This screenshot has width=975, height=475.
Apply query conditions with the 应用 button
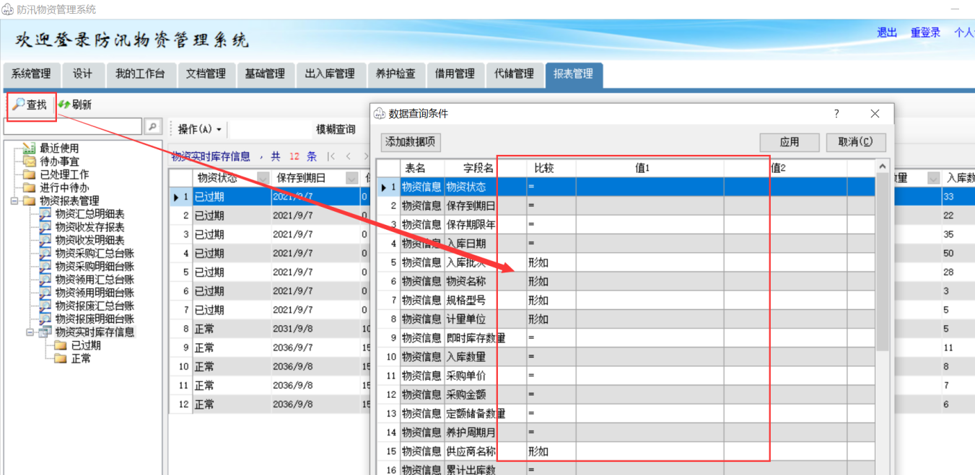789,142
